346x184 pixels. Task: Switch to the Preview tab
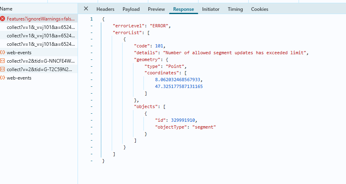tap(156, 9)
